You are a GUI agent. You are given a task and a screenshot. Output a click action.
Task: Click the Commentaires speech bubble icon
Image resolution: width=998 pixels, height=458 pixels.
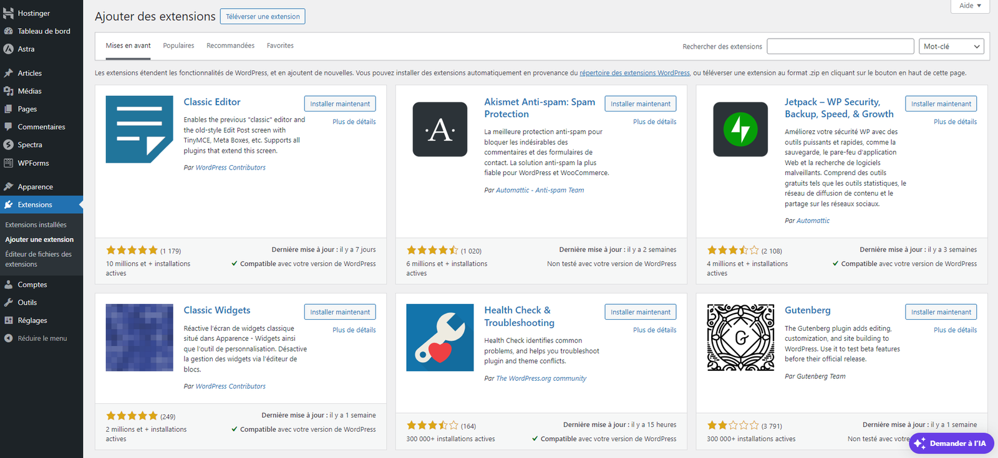pos(8,126)
